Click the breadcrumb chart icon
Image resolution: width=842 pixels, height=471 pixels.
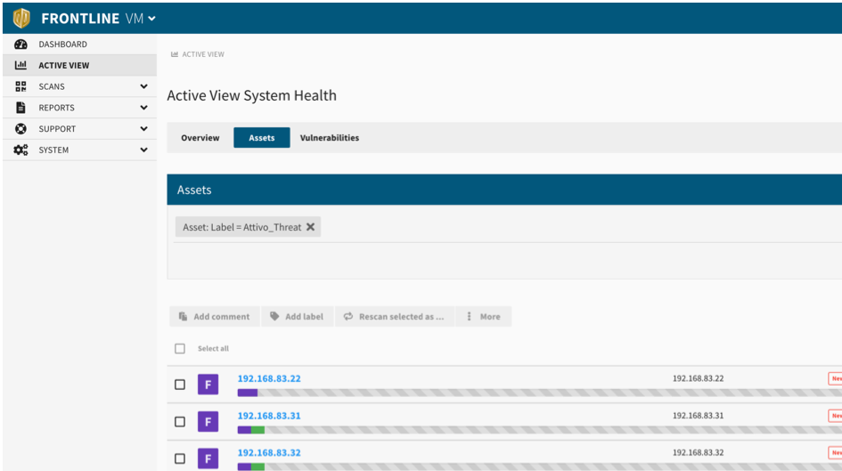175,54
